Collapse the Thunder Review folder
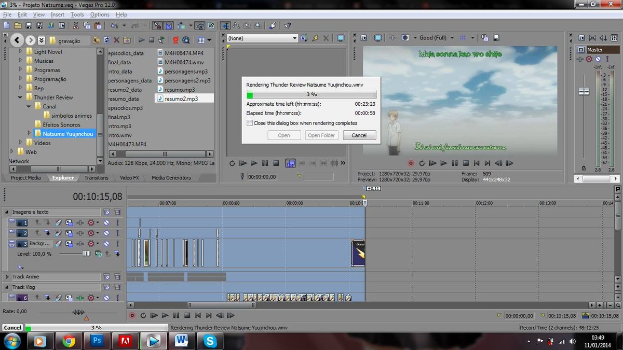The width and height of the screenshot is (623, 350). click(21, 97)
